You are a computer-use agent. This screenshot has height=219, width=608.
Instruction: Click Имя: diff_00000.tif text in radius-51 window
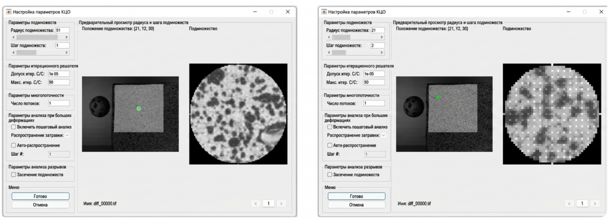coord(100,203)
